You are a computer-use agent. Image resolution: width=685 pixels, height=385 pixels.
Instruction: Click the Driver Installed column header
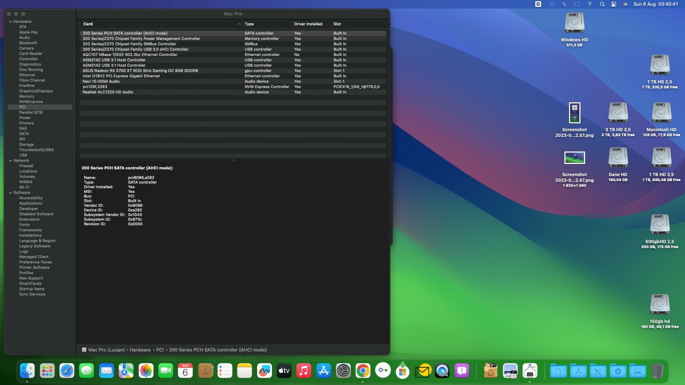308,24
